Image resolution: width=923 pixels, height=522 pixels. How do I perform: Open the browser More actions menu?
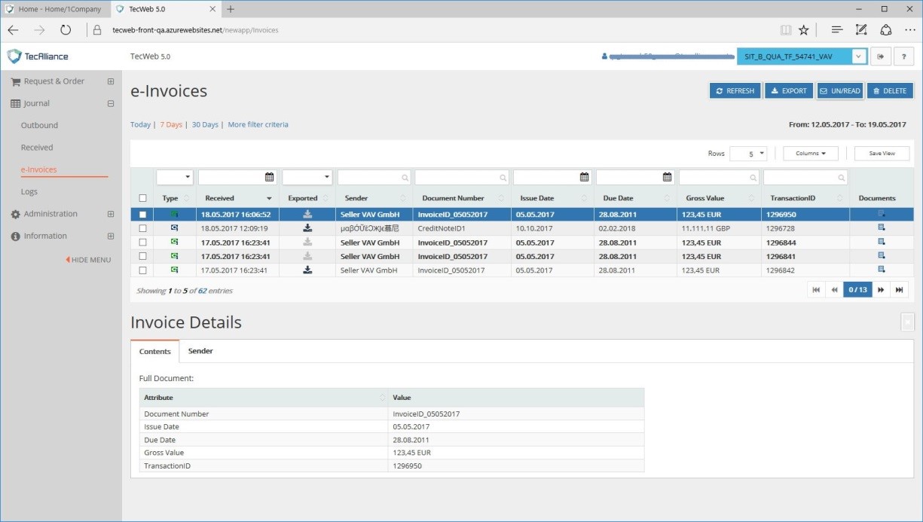[x=909, y=30]
